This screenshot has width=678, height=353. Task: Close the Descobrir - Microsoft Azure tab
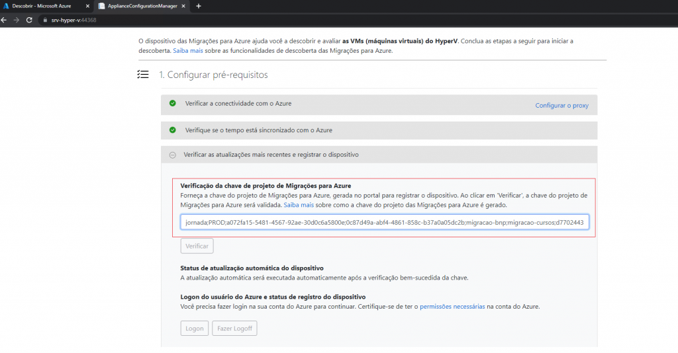87,6
